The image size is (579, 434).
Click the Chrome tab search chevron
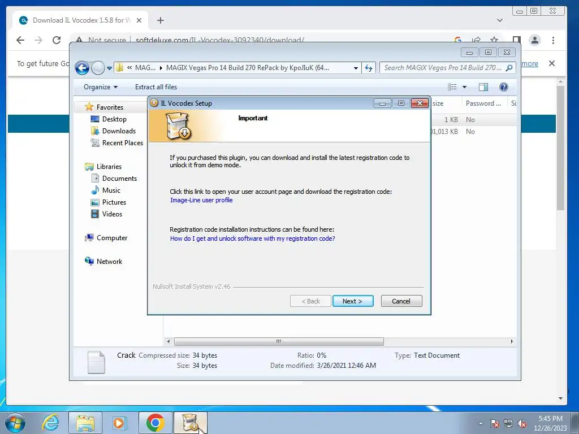500,20
